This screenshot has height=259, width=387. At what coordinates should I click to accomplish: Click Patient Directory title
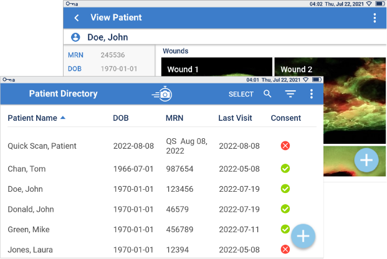pos(63,93)
